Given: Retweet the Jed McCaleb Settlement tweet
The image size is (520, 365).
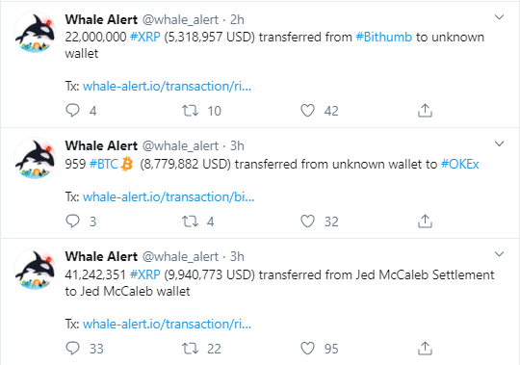Looking at the screenshot, I should pos(190,348).
